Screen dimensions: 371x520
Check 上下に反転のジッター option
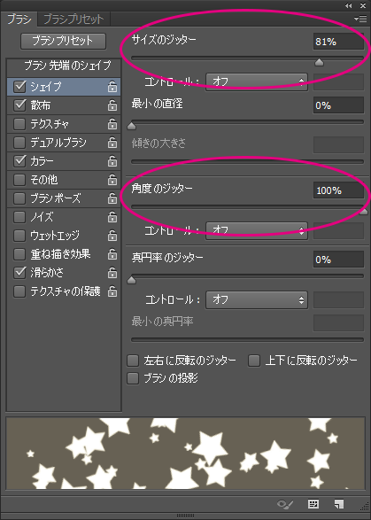pyautogui.click(x=254, y=361)
